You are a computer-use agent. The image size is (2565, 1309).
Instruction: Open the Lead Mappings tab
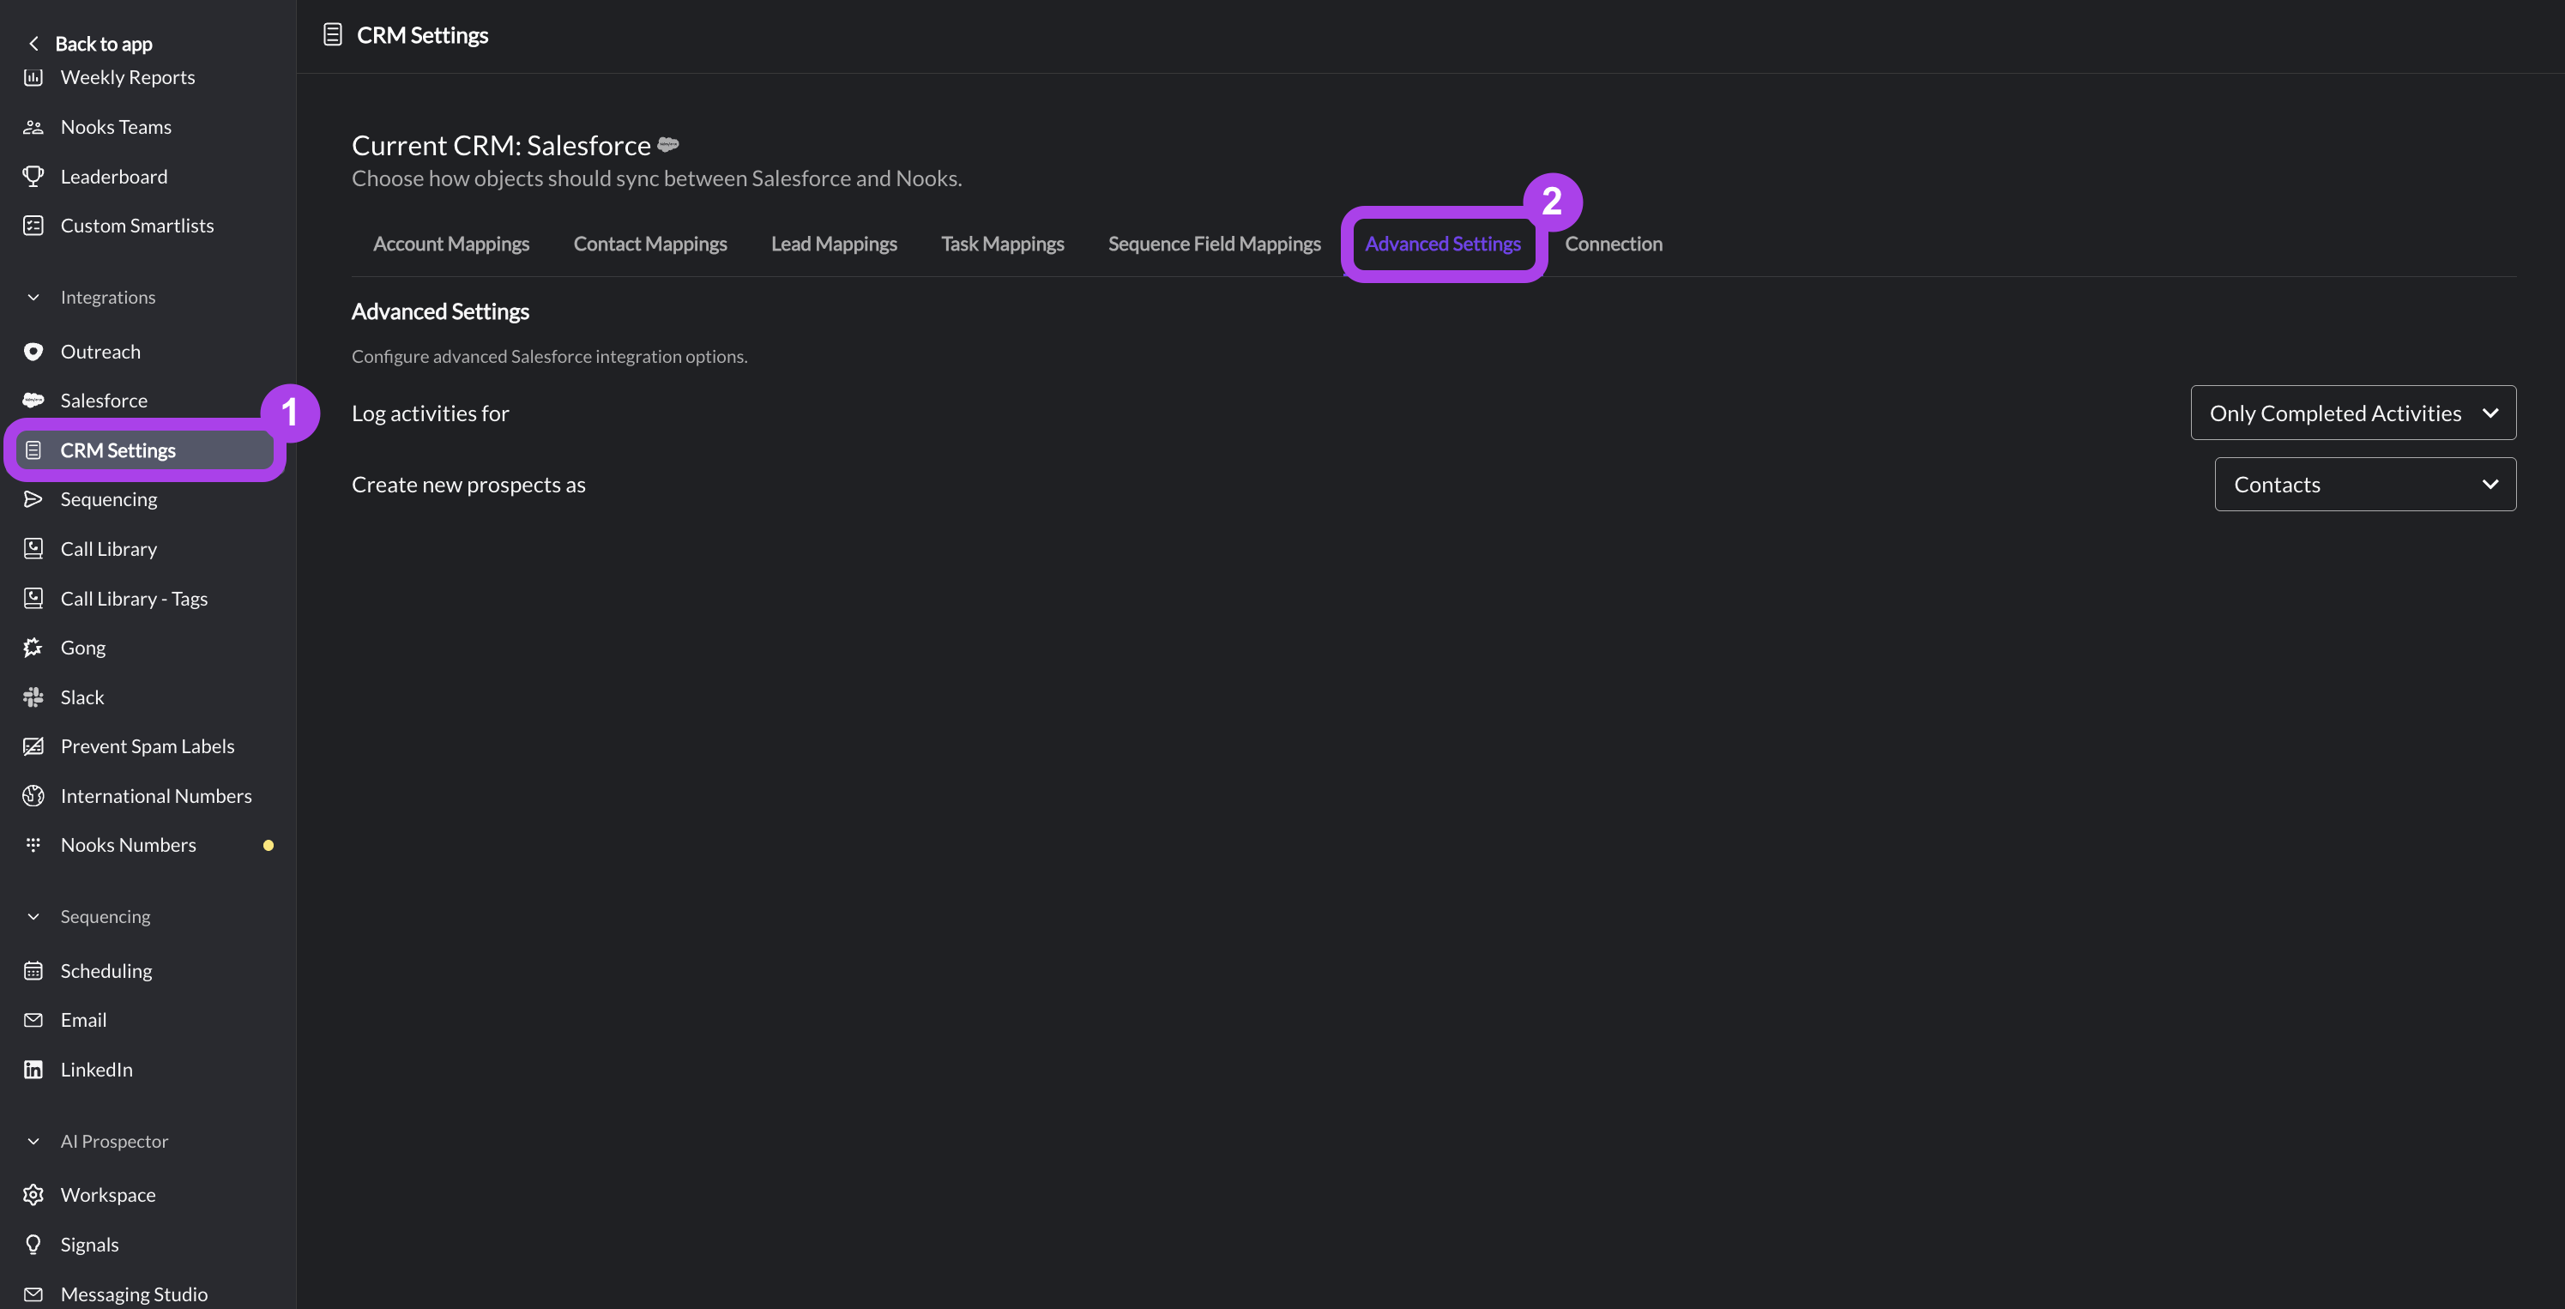[835, 244]
